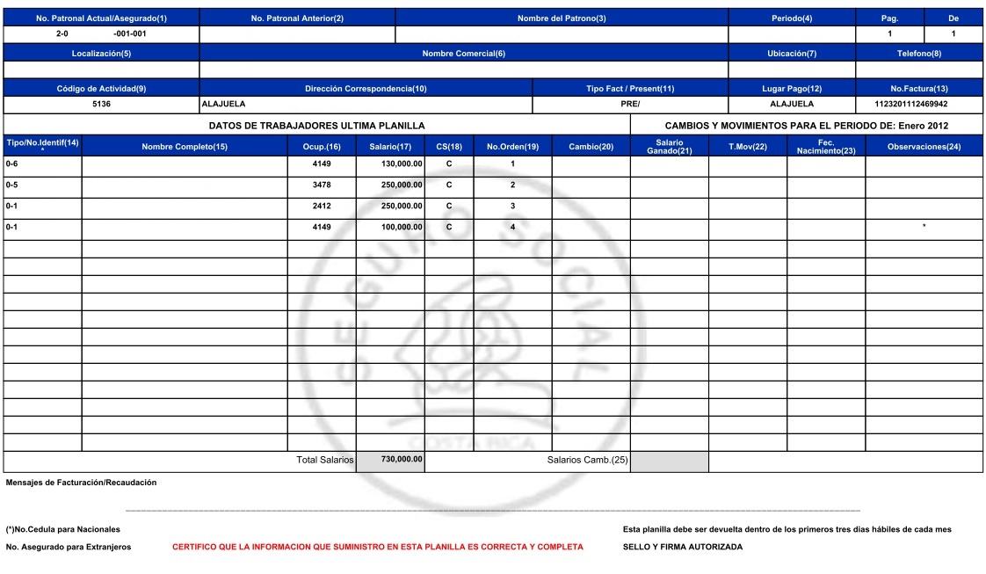Select identification cell "0-5"
986x574 pixels.
[12, 185]
